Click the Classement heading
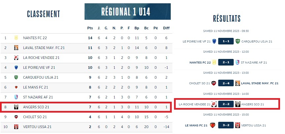285x134 pixels. (x=43, y=14)
